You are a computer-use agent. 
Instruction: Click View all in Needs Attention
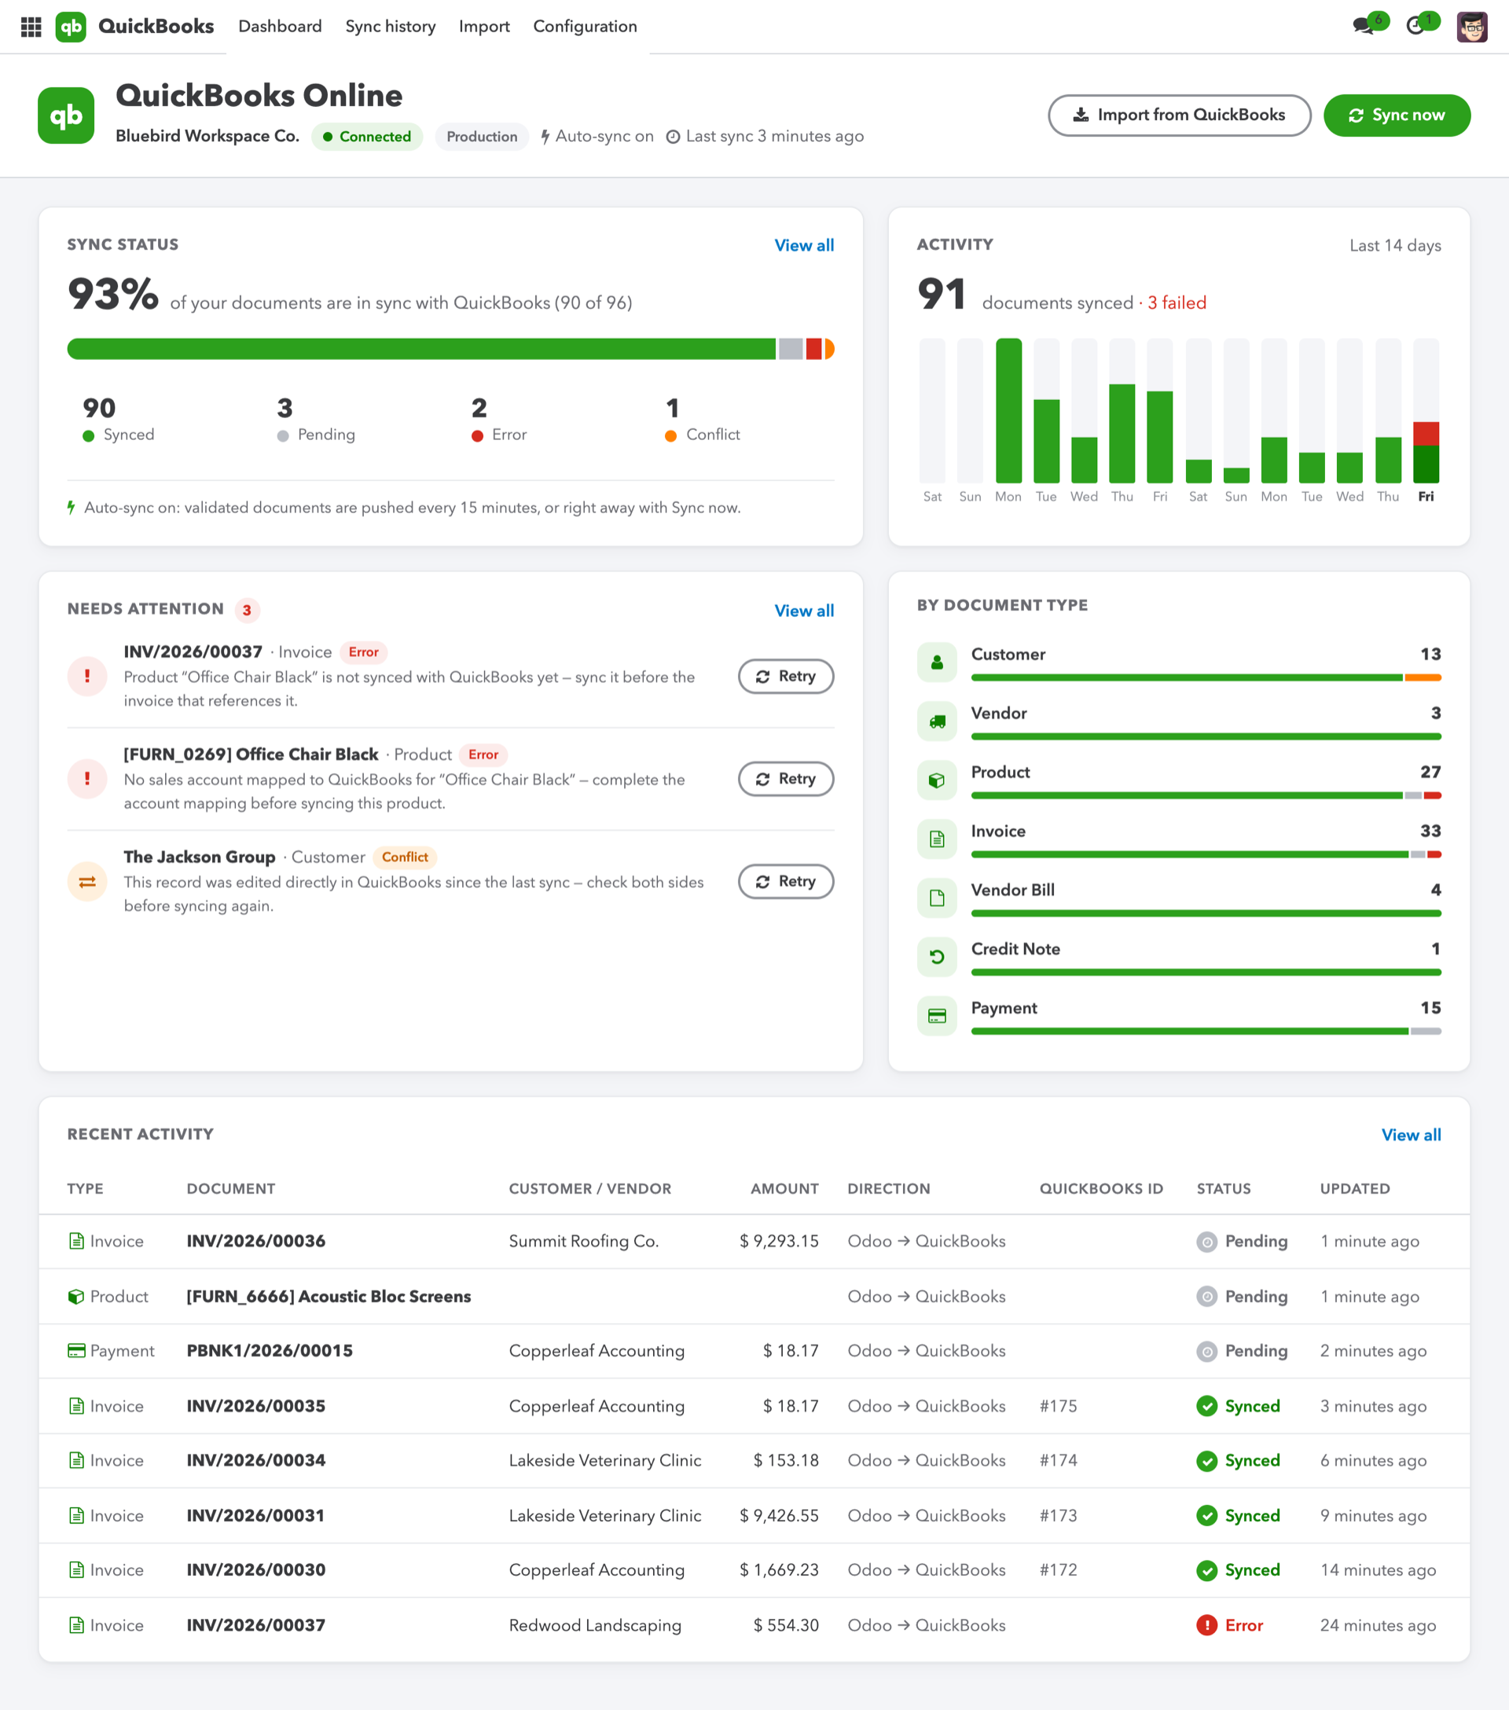[x=804, y=611]
